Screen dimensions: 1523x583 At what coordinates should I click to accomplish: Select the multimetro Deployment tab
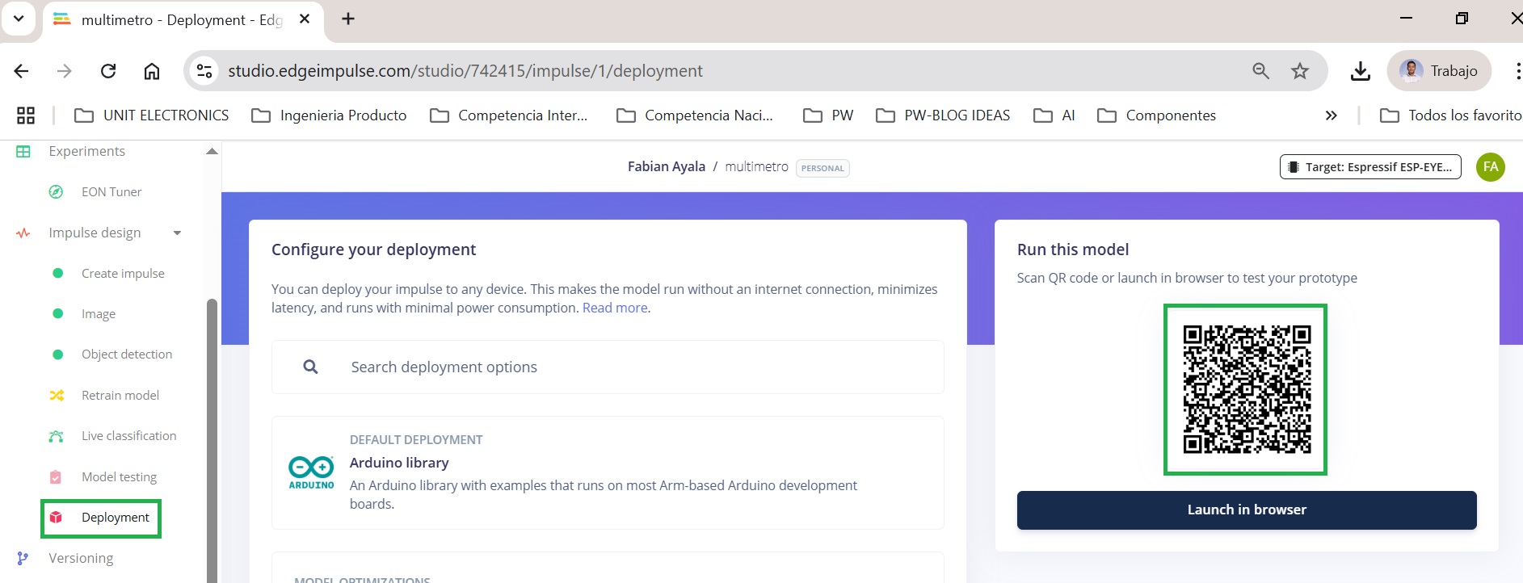[183, 20]
